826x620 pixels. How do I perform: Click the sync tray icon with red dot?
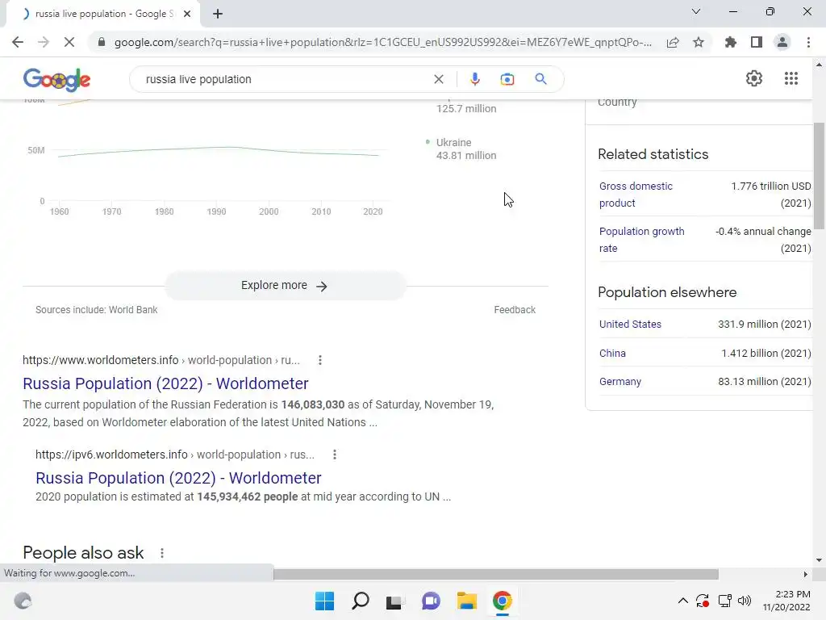pos(703,601)
